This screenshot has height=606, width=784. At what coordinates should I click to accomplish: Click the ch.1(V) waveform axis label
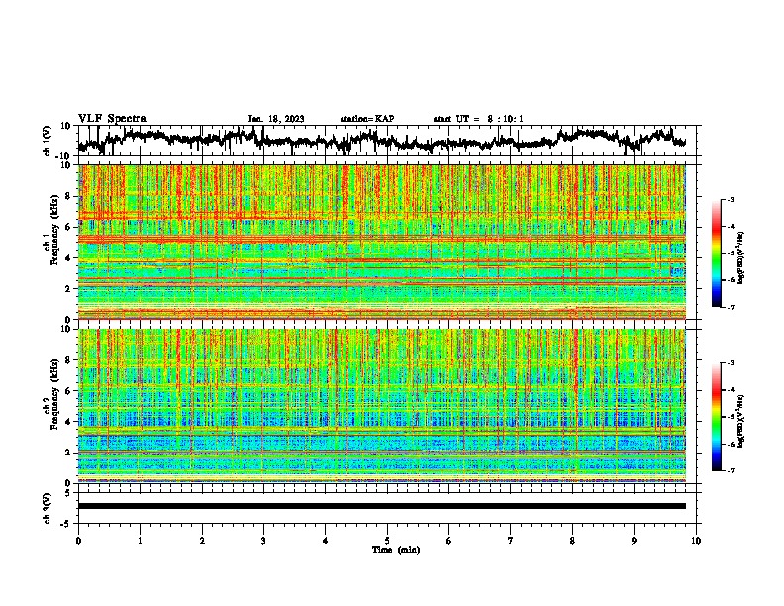[48, 141]
